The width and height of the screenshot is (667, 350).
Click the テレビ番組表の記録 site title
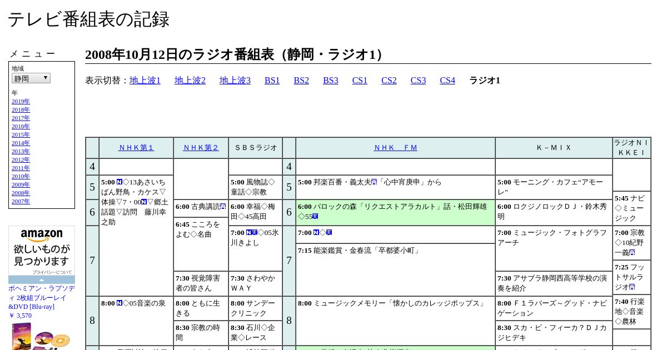tap(88, 19)
